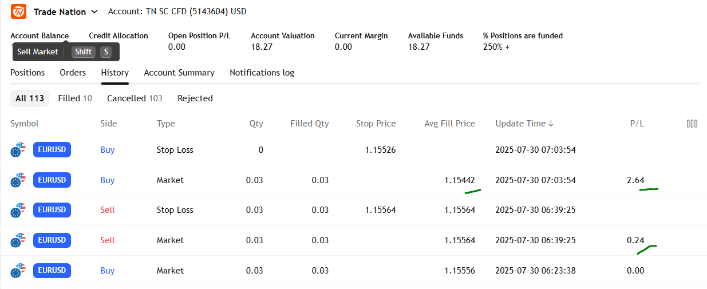The width and height of the screenshot is (707, 289).
Task: Click EURUSD flag icon in 07:03:54 Buy Market row
Action: [x=18, y=180]
